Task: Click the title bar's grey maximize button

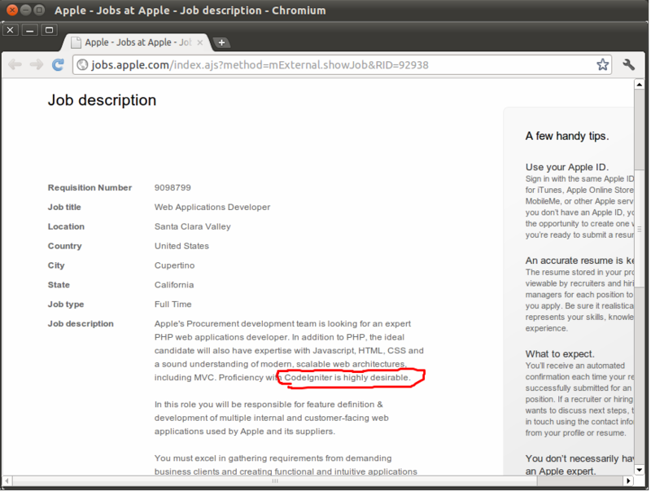Action: (39, 10)
